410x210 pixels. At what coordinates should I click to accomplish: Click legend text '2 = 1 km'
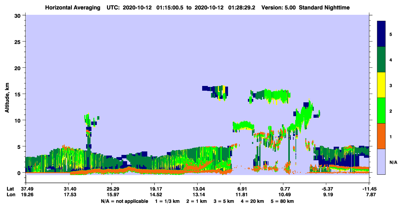[196, 201]
